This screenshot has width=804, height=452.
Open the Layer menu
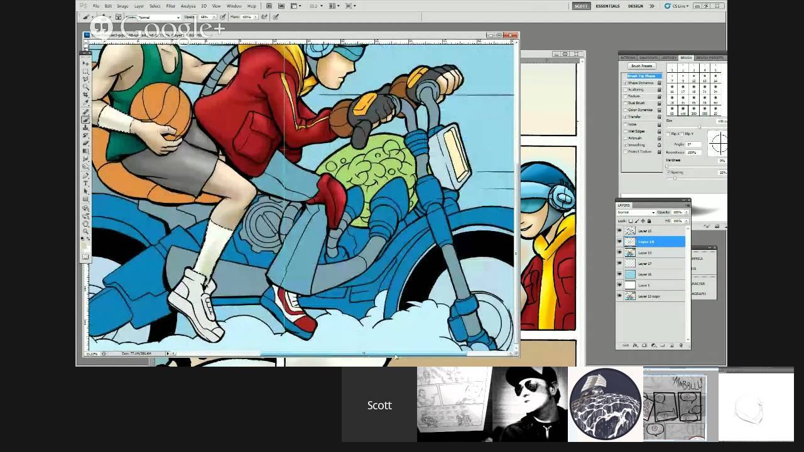139,6
